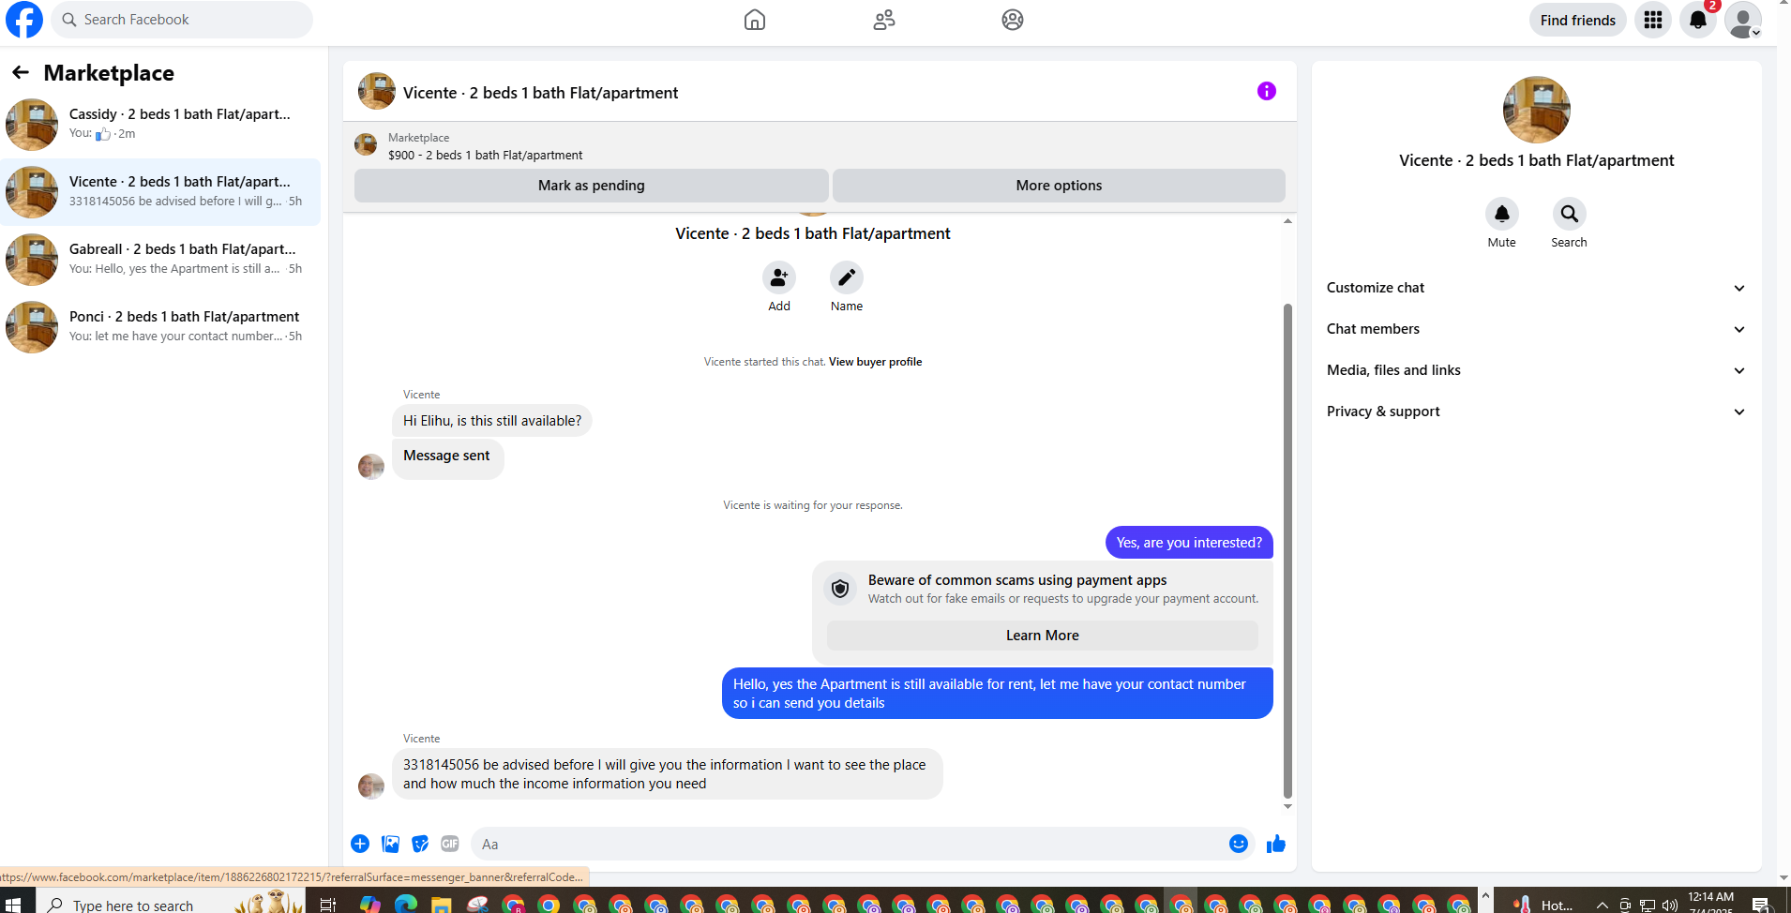Click the volume icon in system tray
This screenshot has width=1791, height=913.
[x=1670, y=905]
